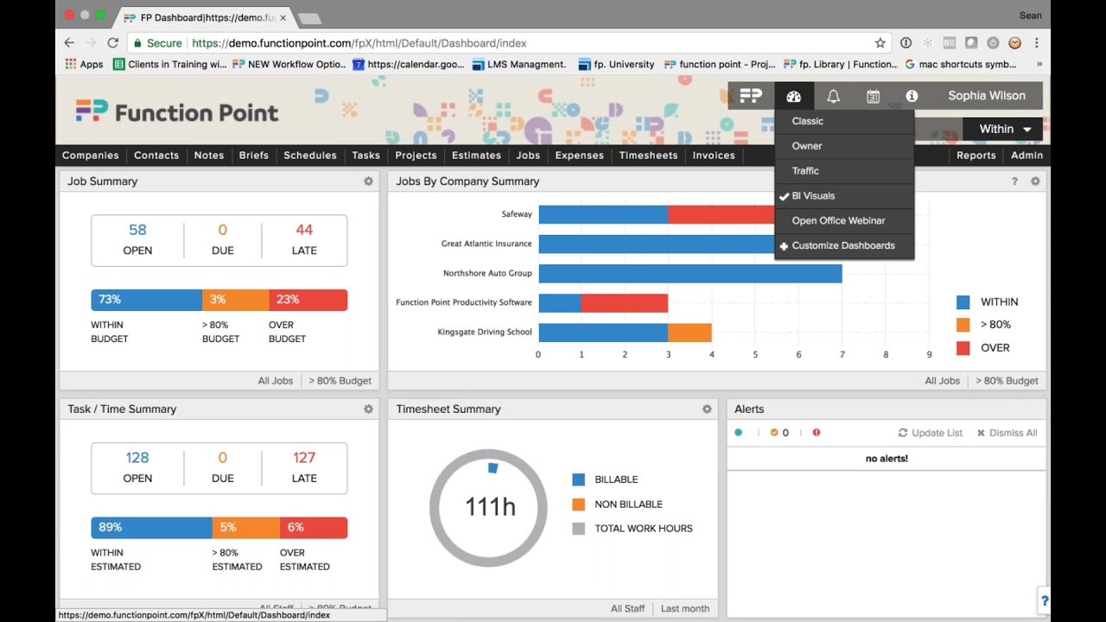Screen dimensions: 1106x622
Task: Reload the page with the refresh icon
Action: (112, 43)
